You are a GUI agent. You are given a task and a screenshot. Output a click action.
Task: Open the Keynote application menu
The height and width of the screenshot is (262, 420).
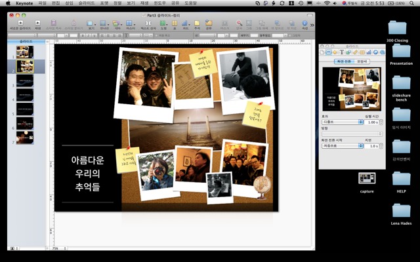tap(24, 3)
